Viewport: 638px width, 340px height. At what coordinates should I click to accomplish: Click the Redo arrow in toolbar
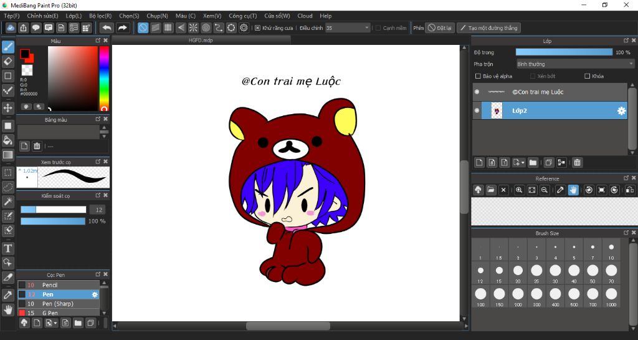[122, 27]
